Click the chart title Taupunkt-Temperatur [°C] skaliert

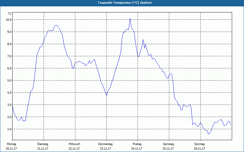(x=125, y=3)
